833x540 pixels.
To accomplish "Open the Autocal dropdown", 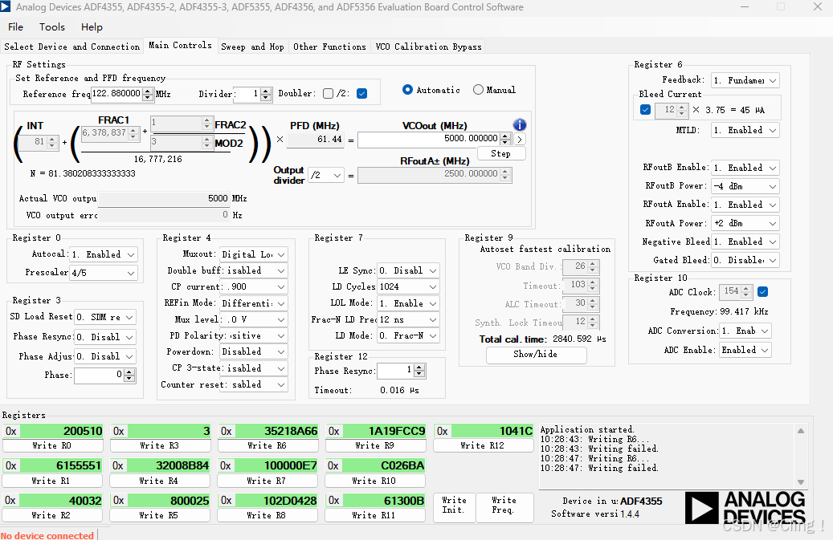I will coord(104,254).
